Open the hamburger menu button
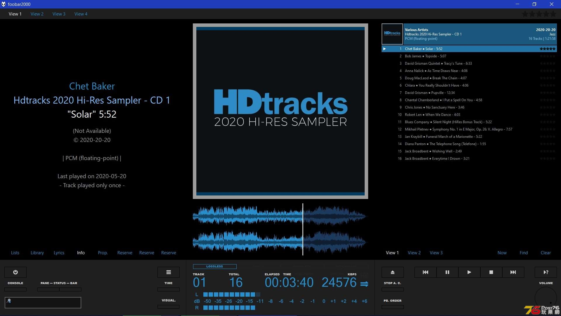This screenshot has height=316, width=561. [169, 272]
